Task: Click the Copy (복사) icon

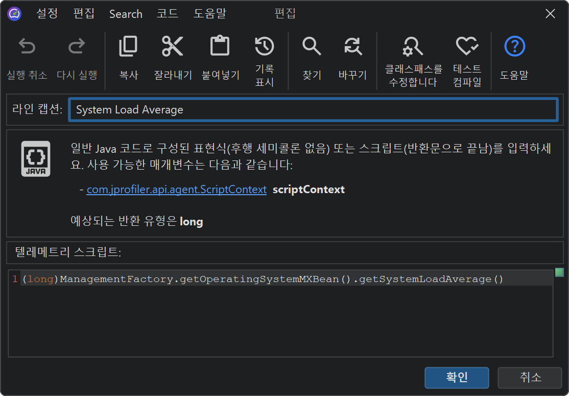Action: (x=128, y=46)
